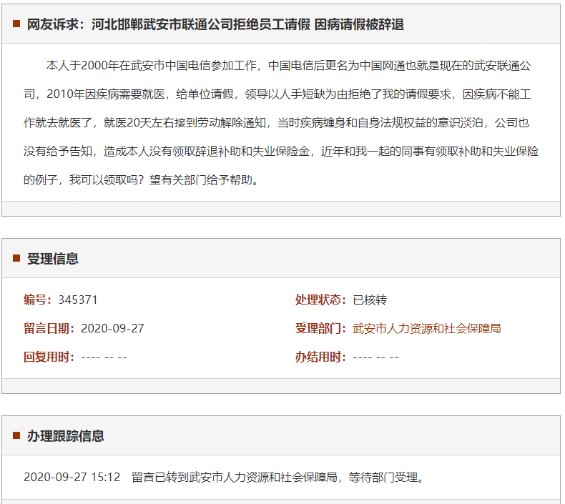Image resolution: width=565 pixels, height=504 pixels.
Task: Click the 受理部门 label
Action: click(320, 329)
